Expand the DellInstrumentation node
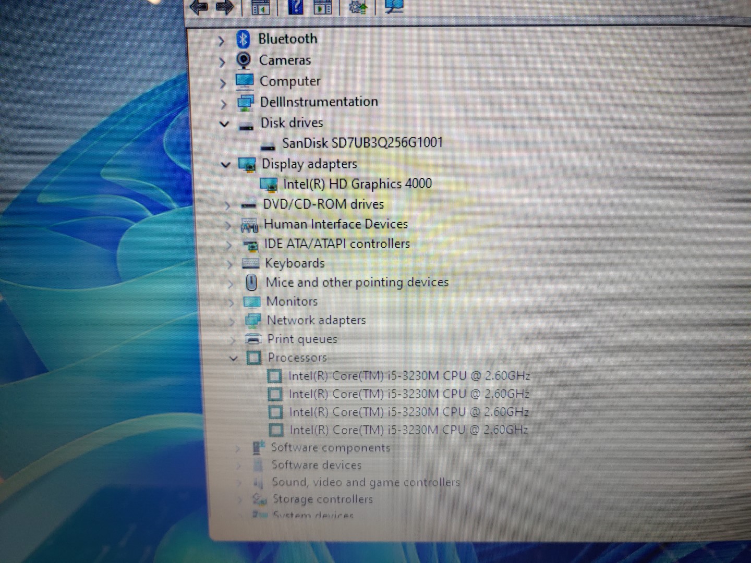751x563 pixels. 224,104
